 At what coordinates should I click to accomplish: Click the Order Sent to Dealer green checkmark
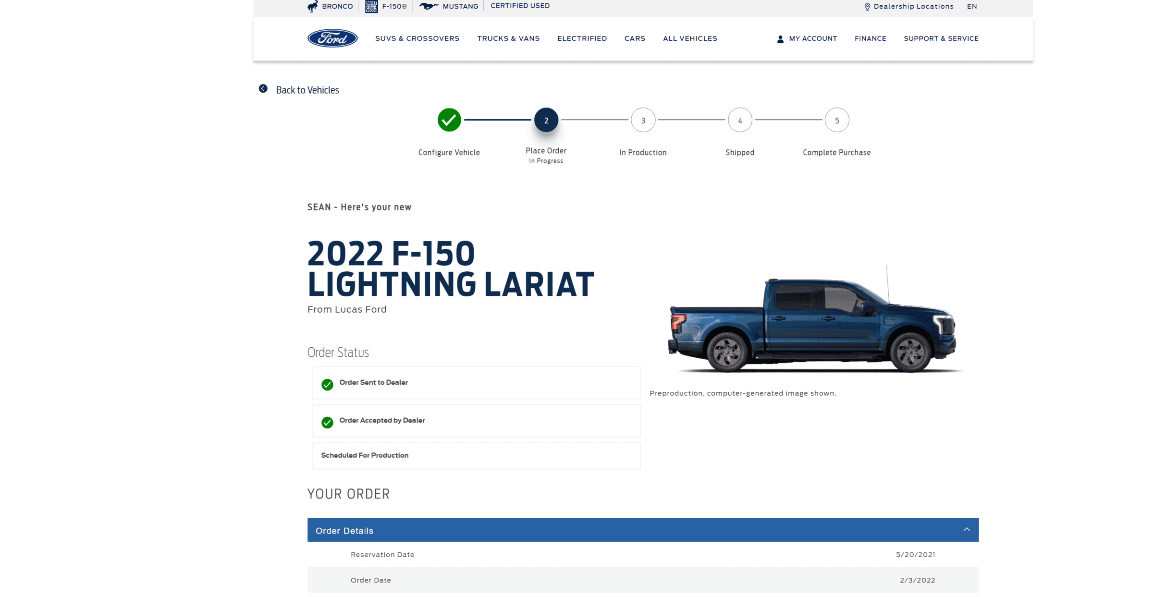pos(327,383)
